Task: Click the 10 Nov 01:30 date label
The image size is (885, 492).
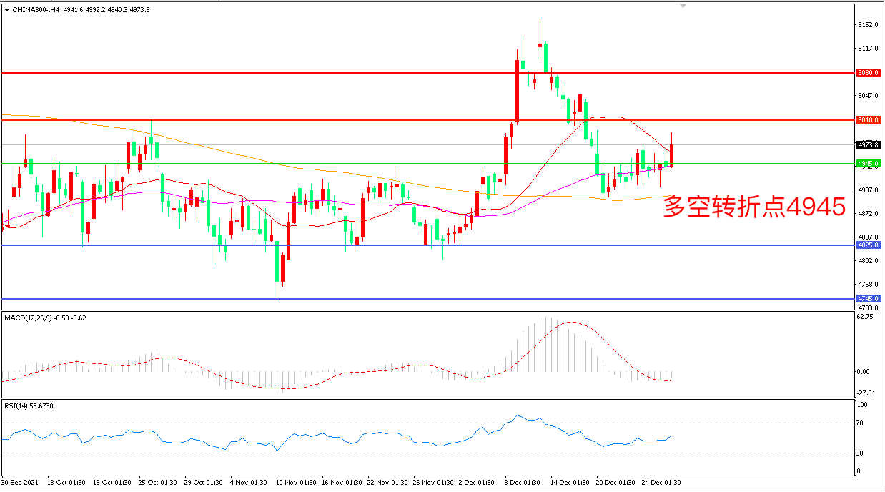Action: [296, 482]
